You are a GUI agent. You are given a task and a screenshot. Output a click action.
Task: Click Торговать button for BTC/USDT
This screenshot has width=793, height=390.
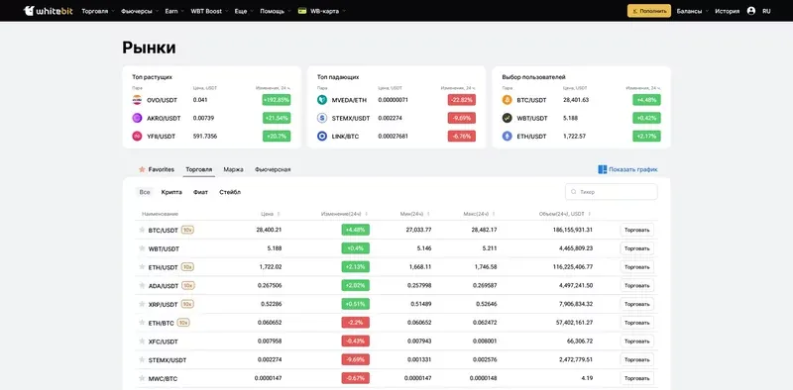tap(636, 230)
